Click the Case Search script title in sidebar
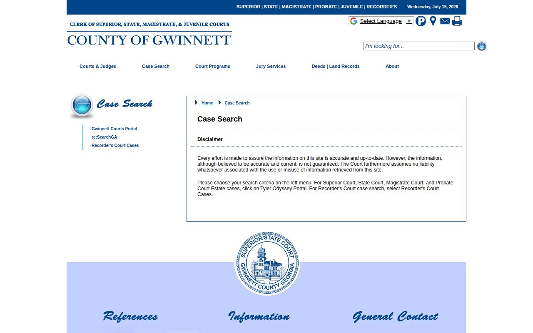Image resolution: width=533 pixels, height=333 pixels. (125, 104)
